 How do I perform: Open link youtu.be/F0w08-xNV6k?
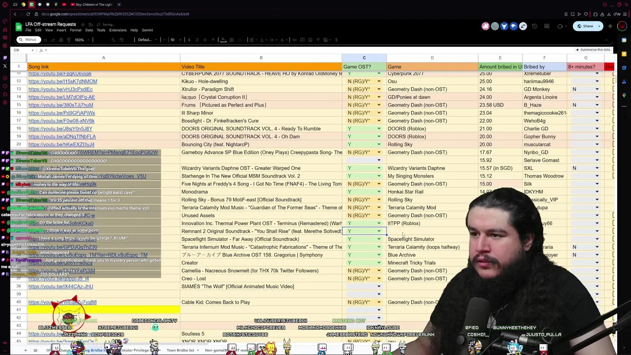(x=61, y=121)
